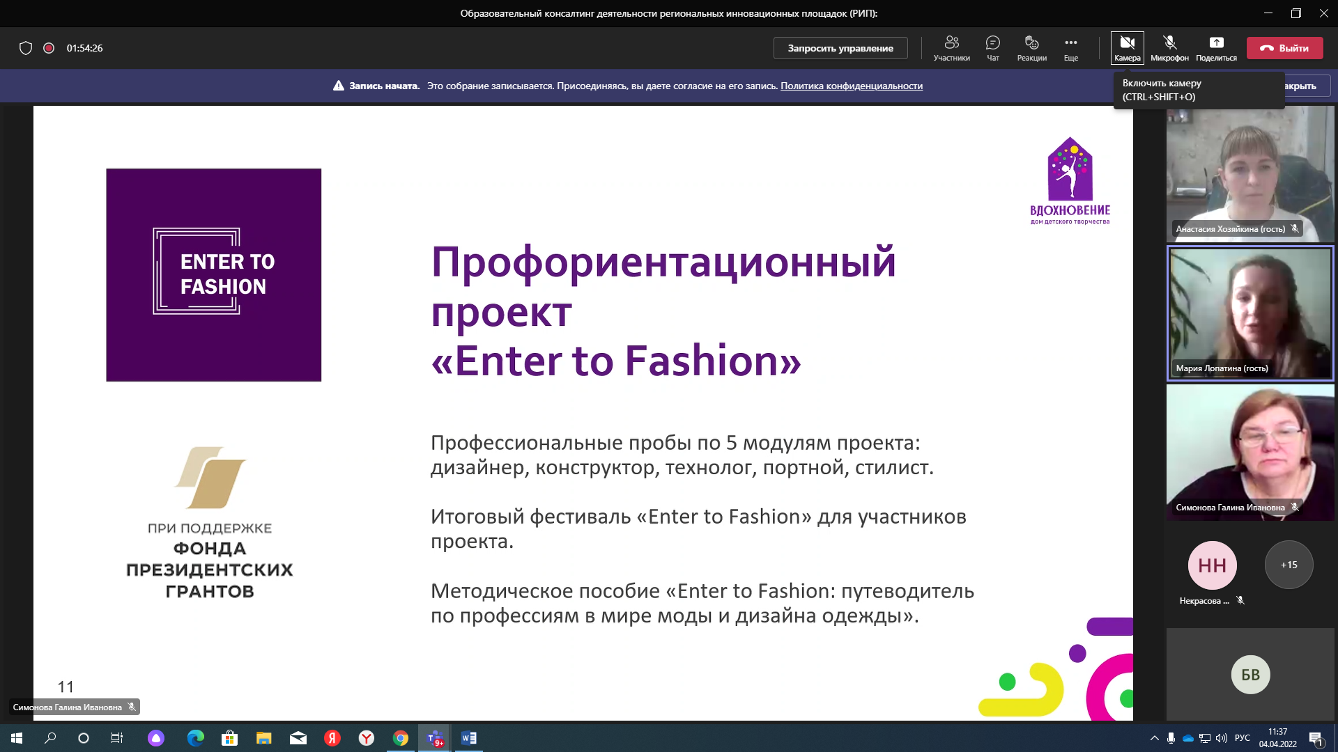Open the notification center icon

tap(1316, 738)
